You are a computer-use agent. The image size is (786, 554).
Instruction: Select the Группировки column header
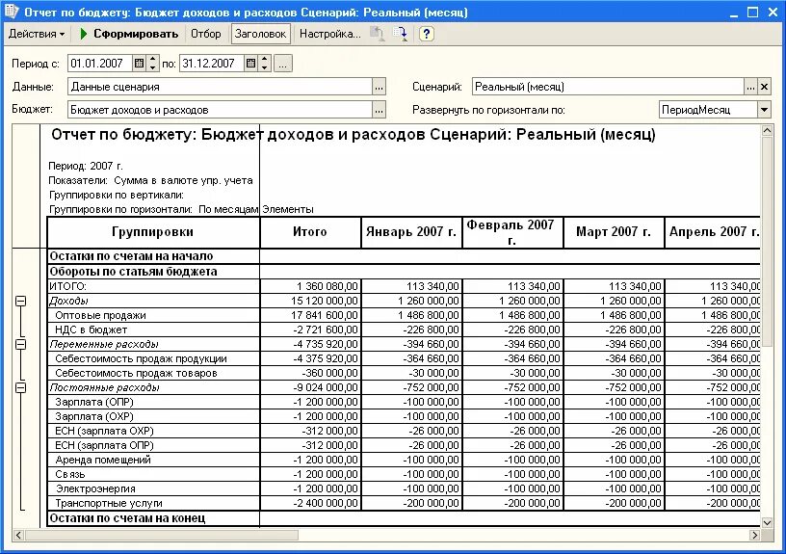click(153, 232)
